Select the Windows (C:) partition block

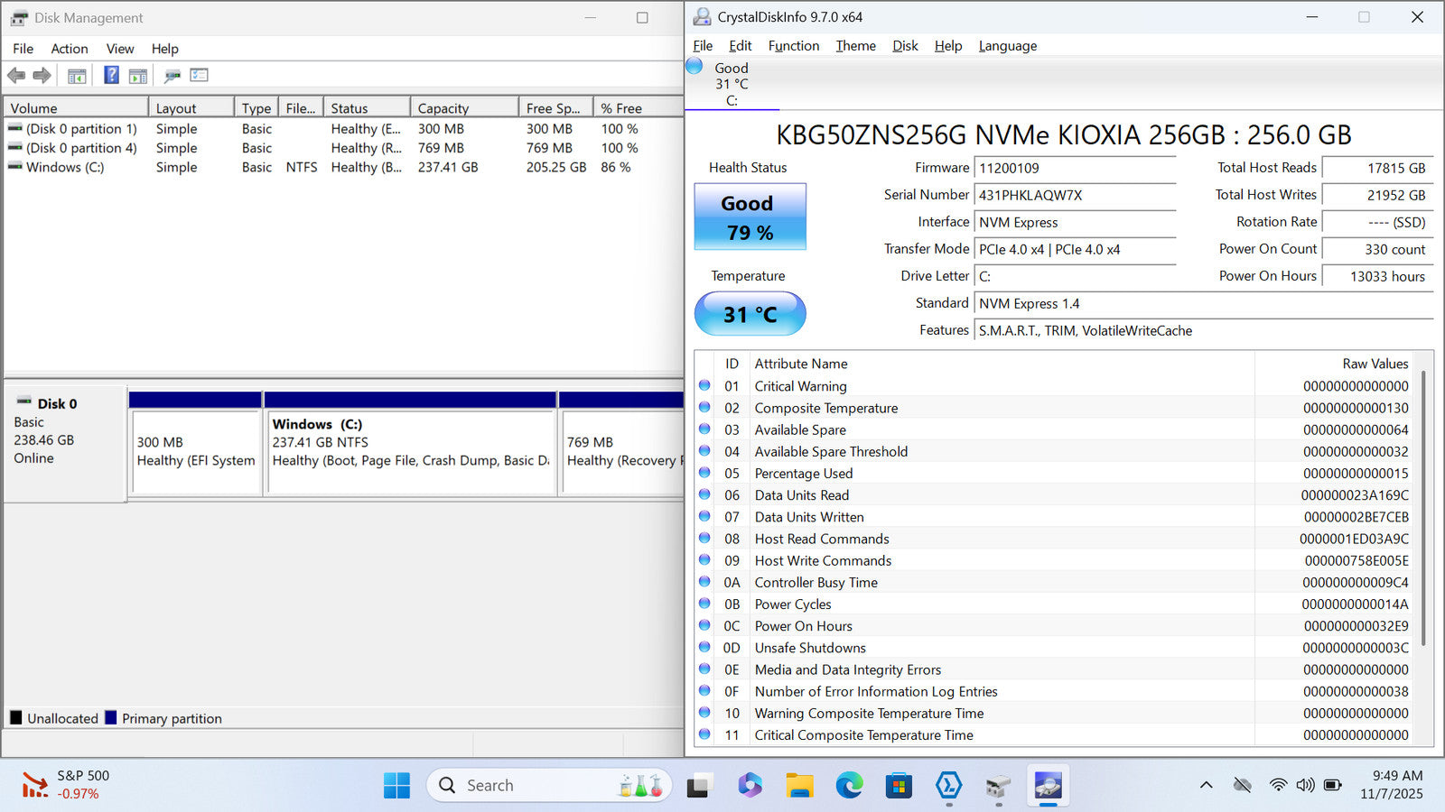410,451
